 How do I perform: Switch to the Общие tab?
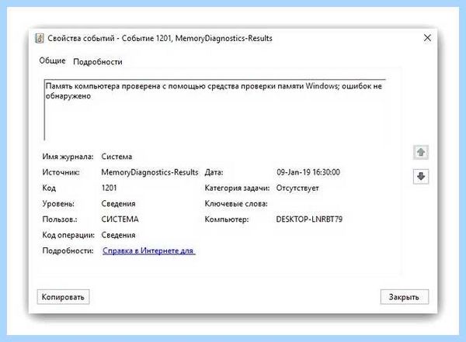[x=52, y=60]
